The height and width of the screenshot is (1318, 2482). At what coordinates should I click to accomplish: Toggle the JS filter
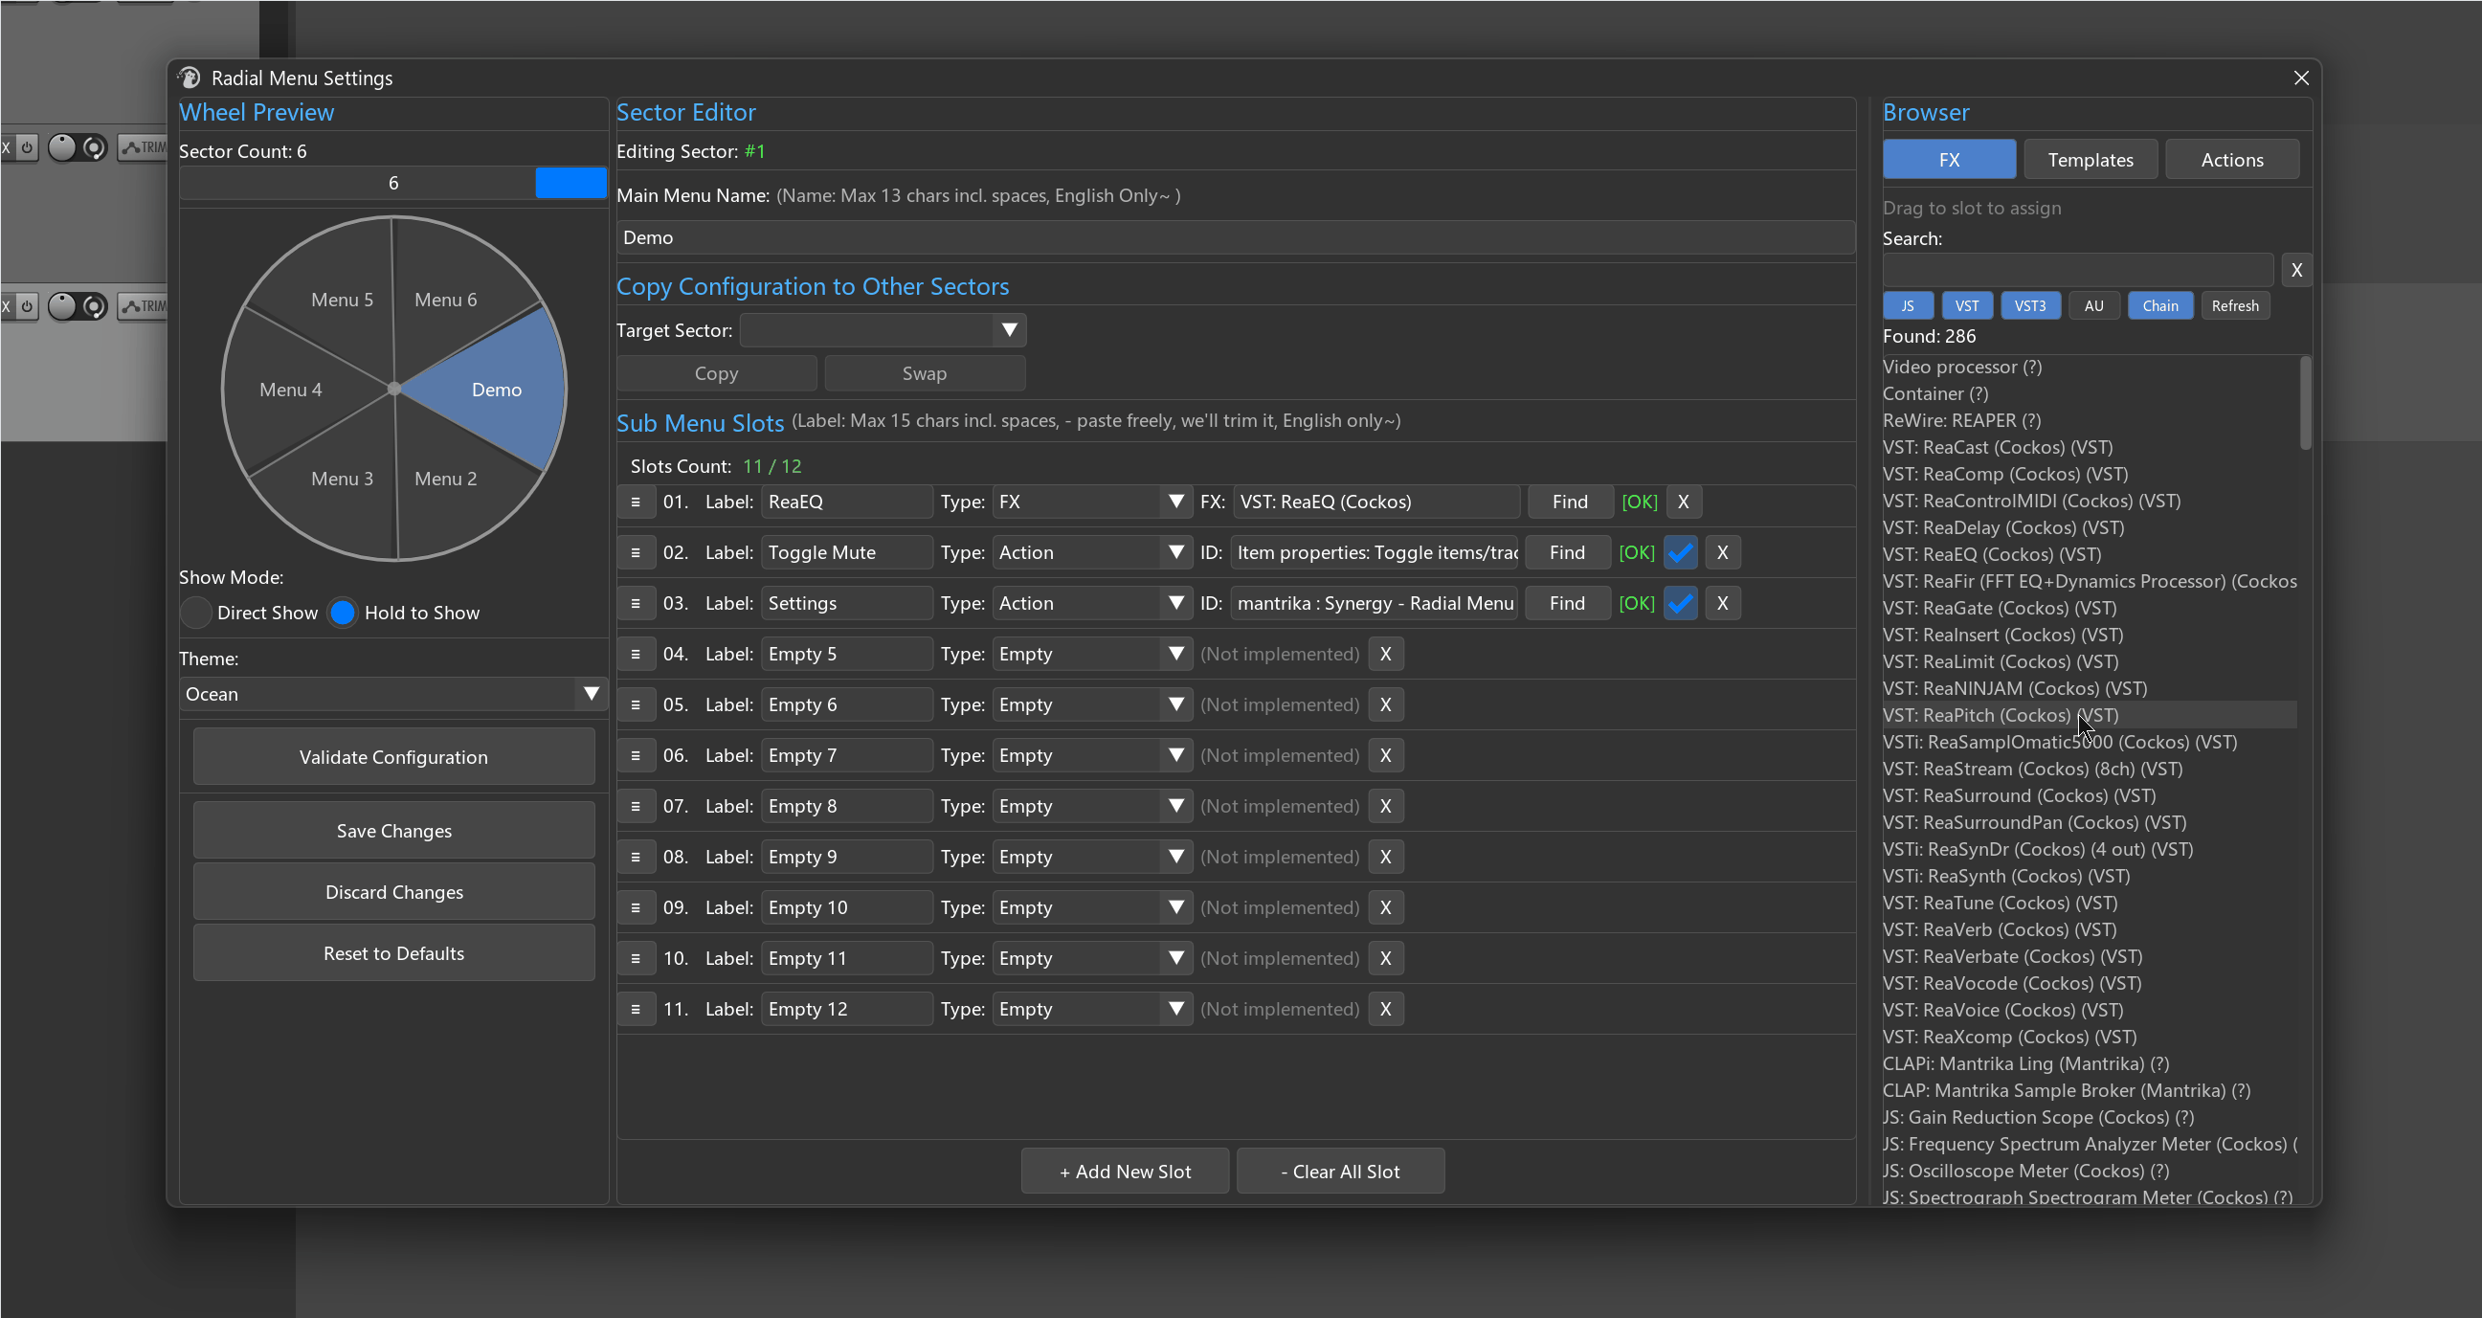1907,306
